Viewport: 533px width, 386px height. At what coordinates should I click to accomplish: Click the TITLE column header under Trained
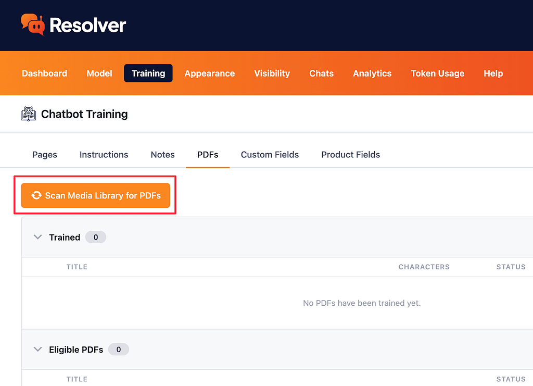pyautogui.click(x=77, y=267)
